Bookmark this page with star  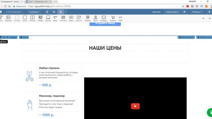183,6
